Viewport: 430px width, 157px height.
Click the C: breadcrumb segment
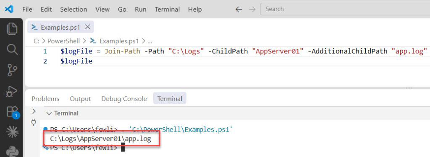(x=36, y=41)
